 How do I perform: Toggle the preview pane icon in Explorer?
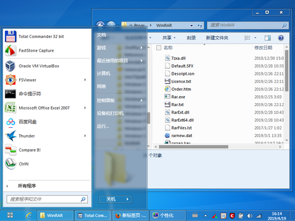[267, 38]
